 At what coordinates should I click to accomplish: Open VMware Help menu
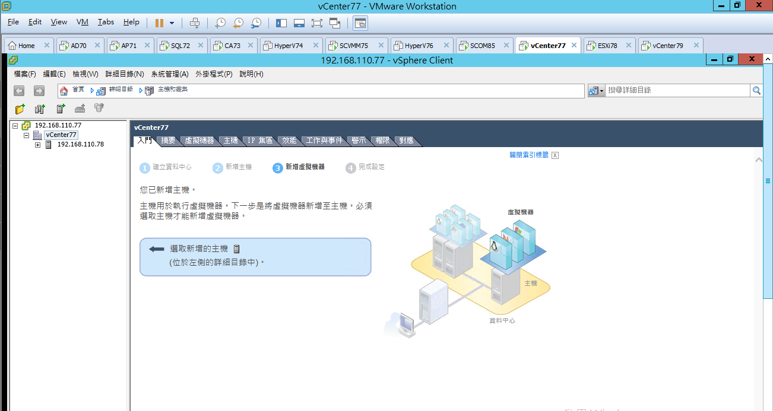131,22
